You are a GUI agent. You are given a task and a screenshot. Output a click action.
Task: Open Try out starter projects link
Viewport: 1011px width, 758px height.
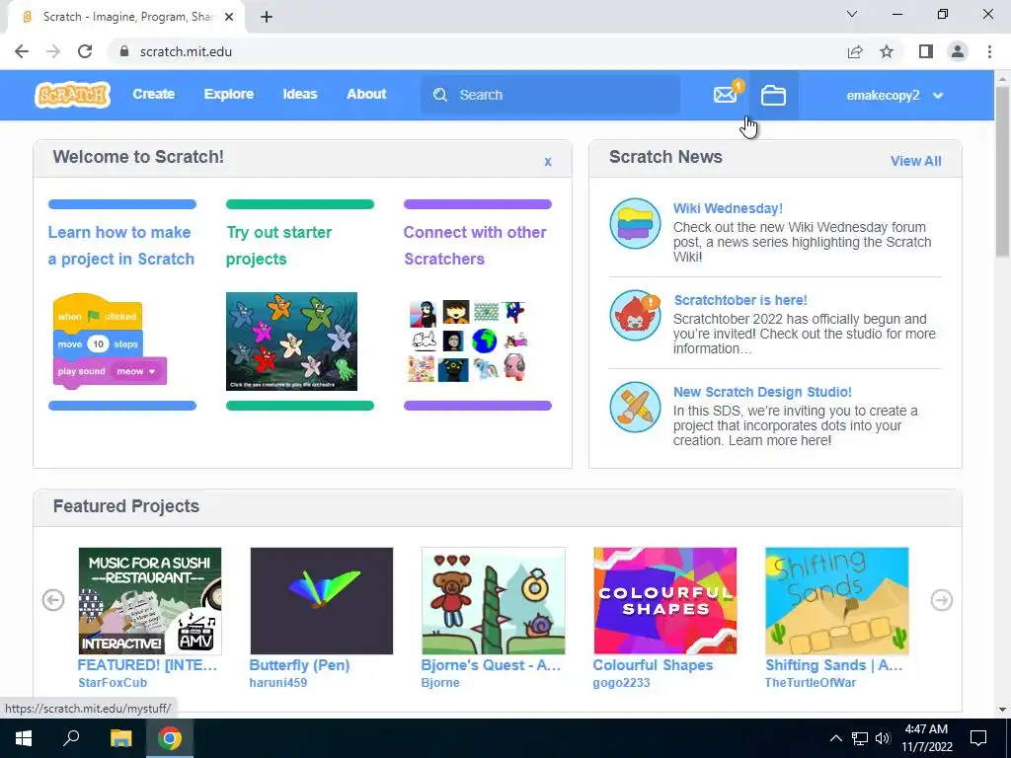click(x=279, y=245)
